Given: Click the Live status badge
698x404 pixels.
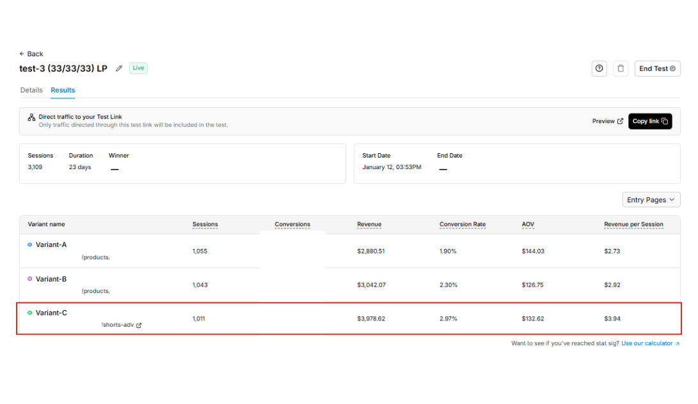Looking at the screenshot, I should tap(138, 68).
